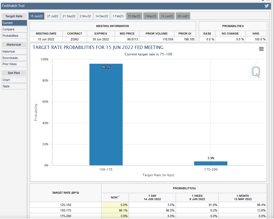Open Prior Hikes in sidebar
The height and width of the screenshot is (219, 274).
14,64
